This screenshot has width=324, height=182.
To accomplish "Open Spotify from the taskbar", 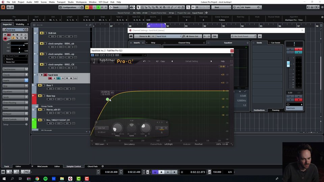I will pos(46,179).
